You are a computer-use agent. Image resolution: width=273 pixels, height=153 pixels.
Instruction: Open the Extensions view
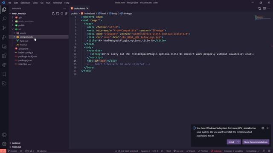[x=4, y=56]
